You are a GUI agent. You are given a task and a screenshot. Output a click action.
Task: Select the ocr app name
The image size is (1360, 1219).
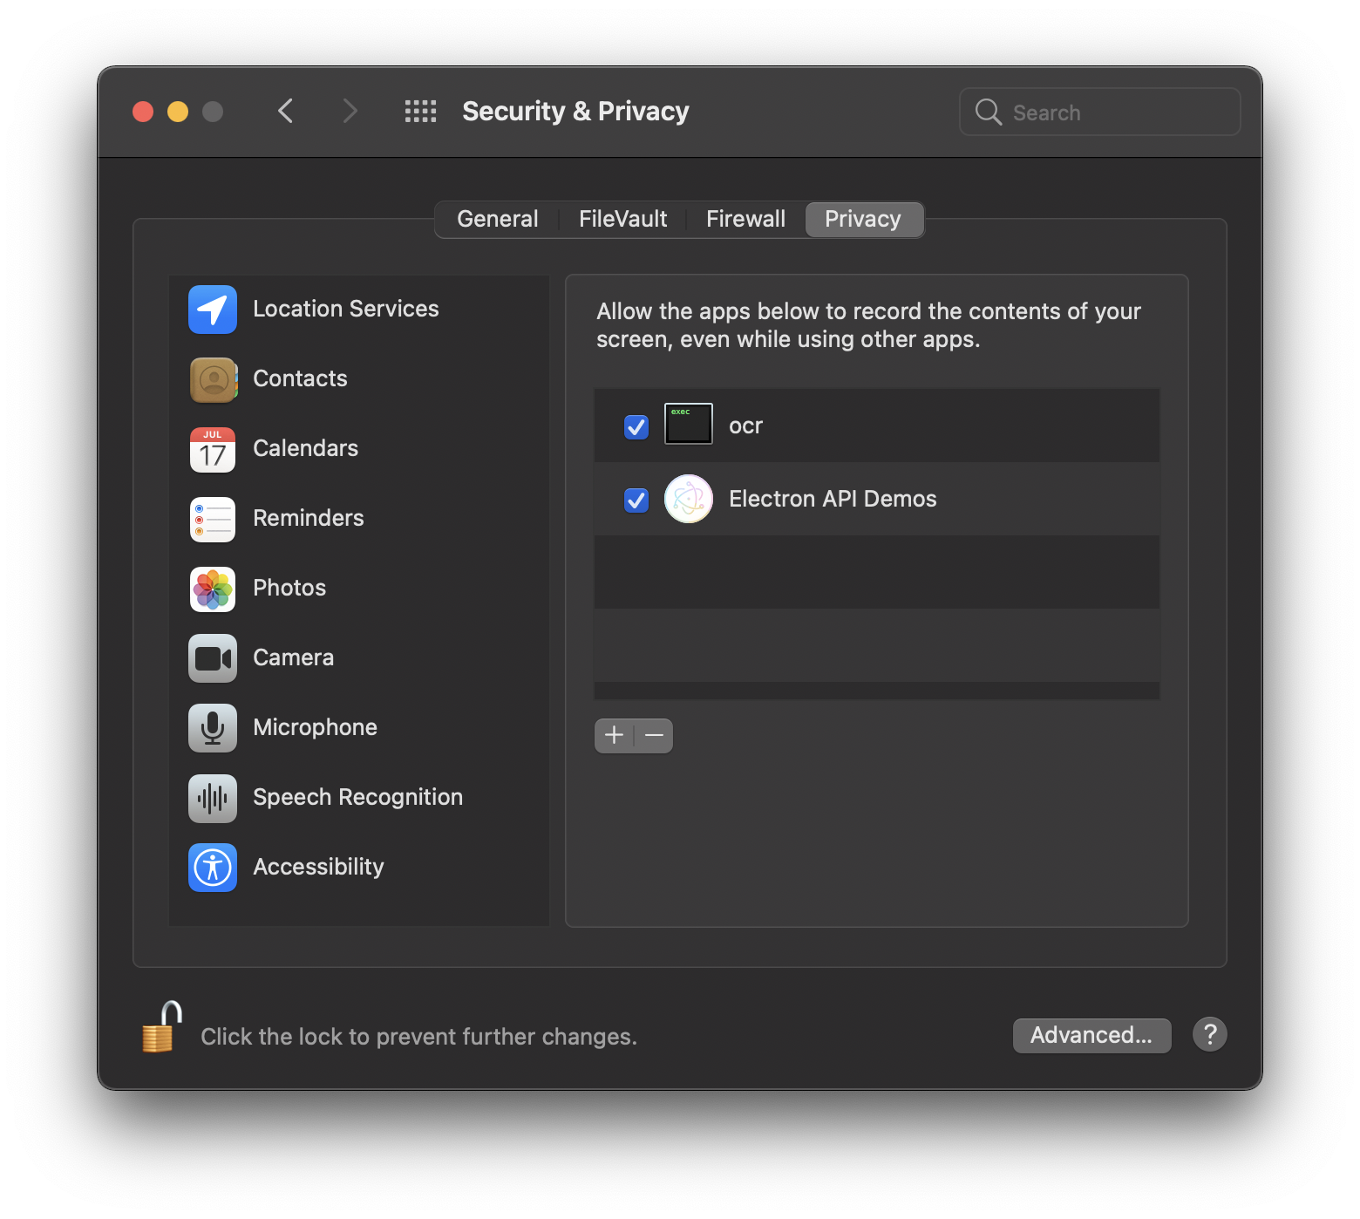(745, 426)
